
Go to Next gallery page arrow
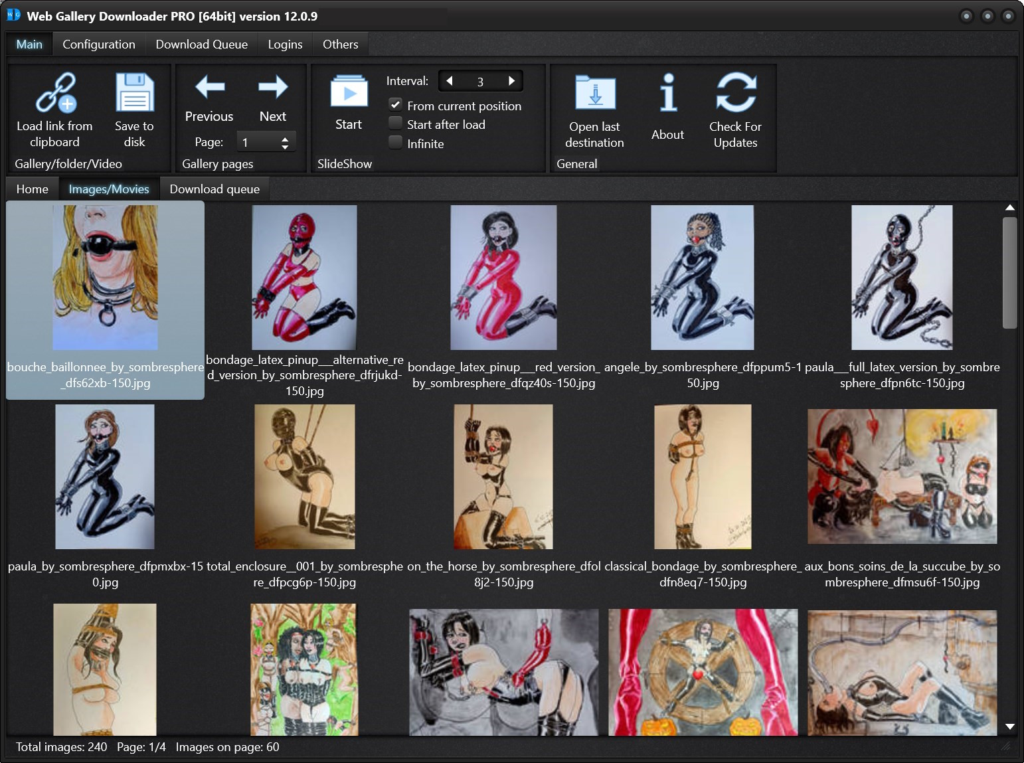pyautogui.click(x=273, y=87)
